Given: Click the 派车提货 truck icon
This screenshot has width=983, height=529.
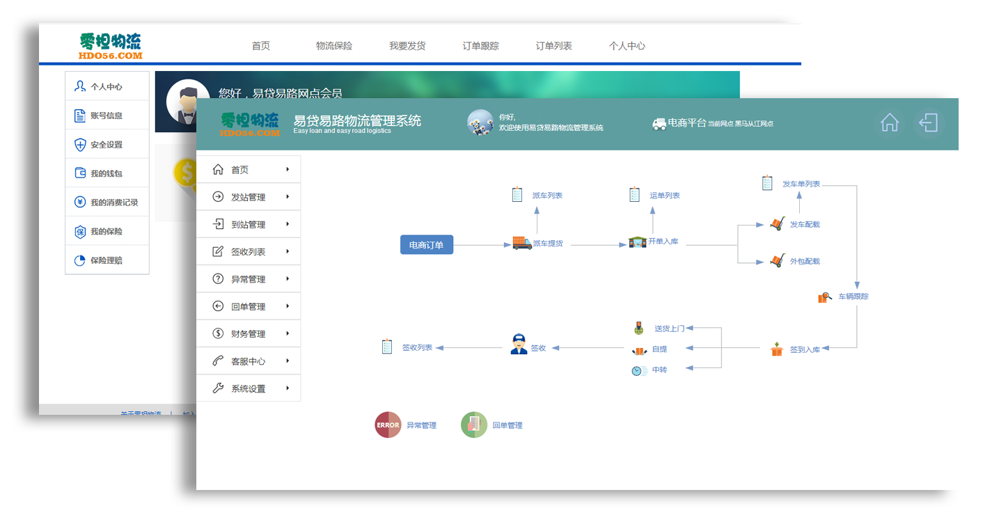Looking at the screenshot, I should click(521, 243).
